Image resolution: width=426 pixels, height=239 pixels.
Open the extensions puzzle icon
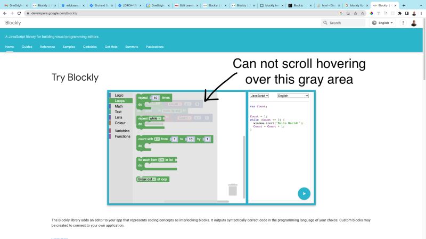tap(400, 13)
